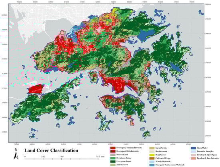The height and width of the screenshot is (167, 220).
Task: Click the Emergent Herbaceous Wetlands swatch
Action: (152, 165)
